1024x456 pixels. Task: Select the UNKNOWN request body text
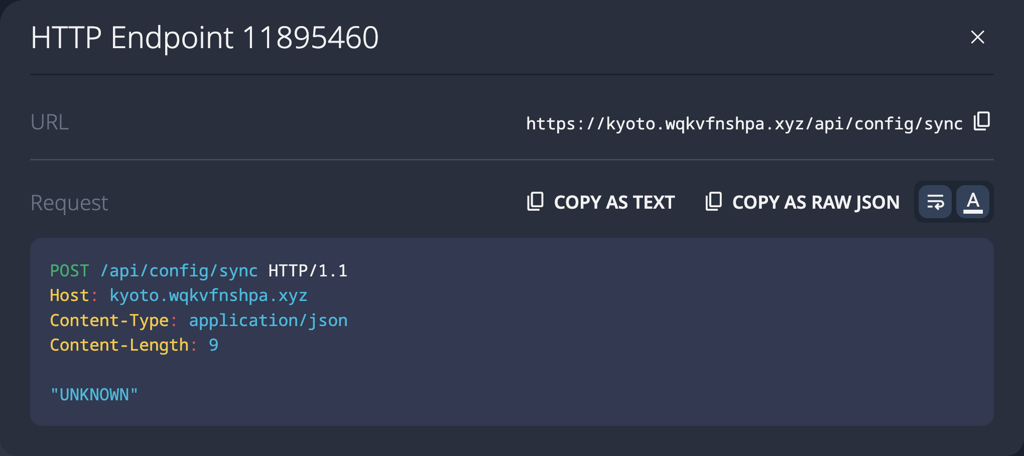pyautogui.click(x=93, y=394)
